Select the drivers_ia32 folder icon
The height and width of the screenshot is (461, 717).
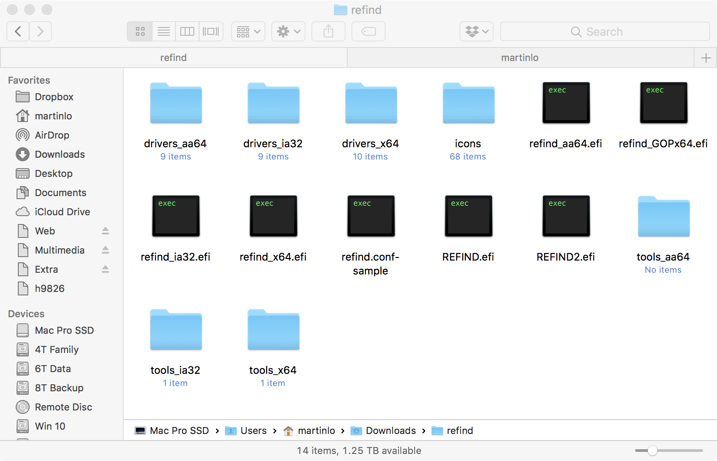coord(274,103)
